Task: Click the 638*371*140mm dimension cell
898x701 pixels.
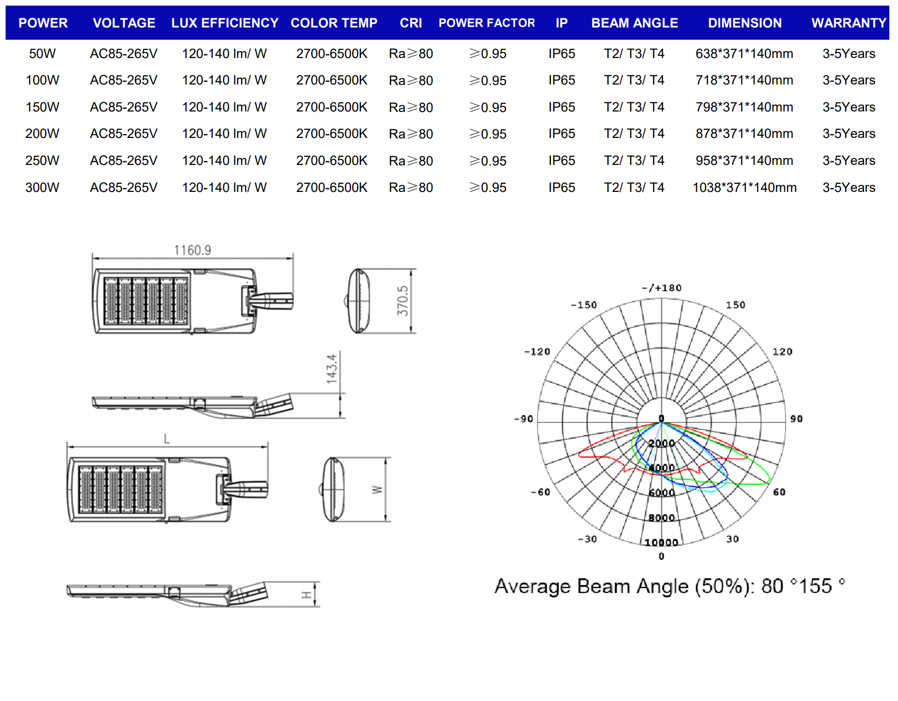Action: [744, 53]
